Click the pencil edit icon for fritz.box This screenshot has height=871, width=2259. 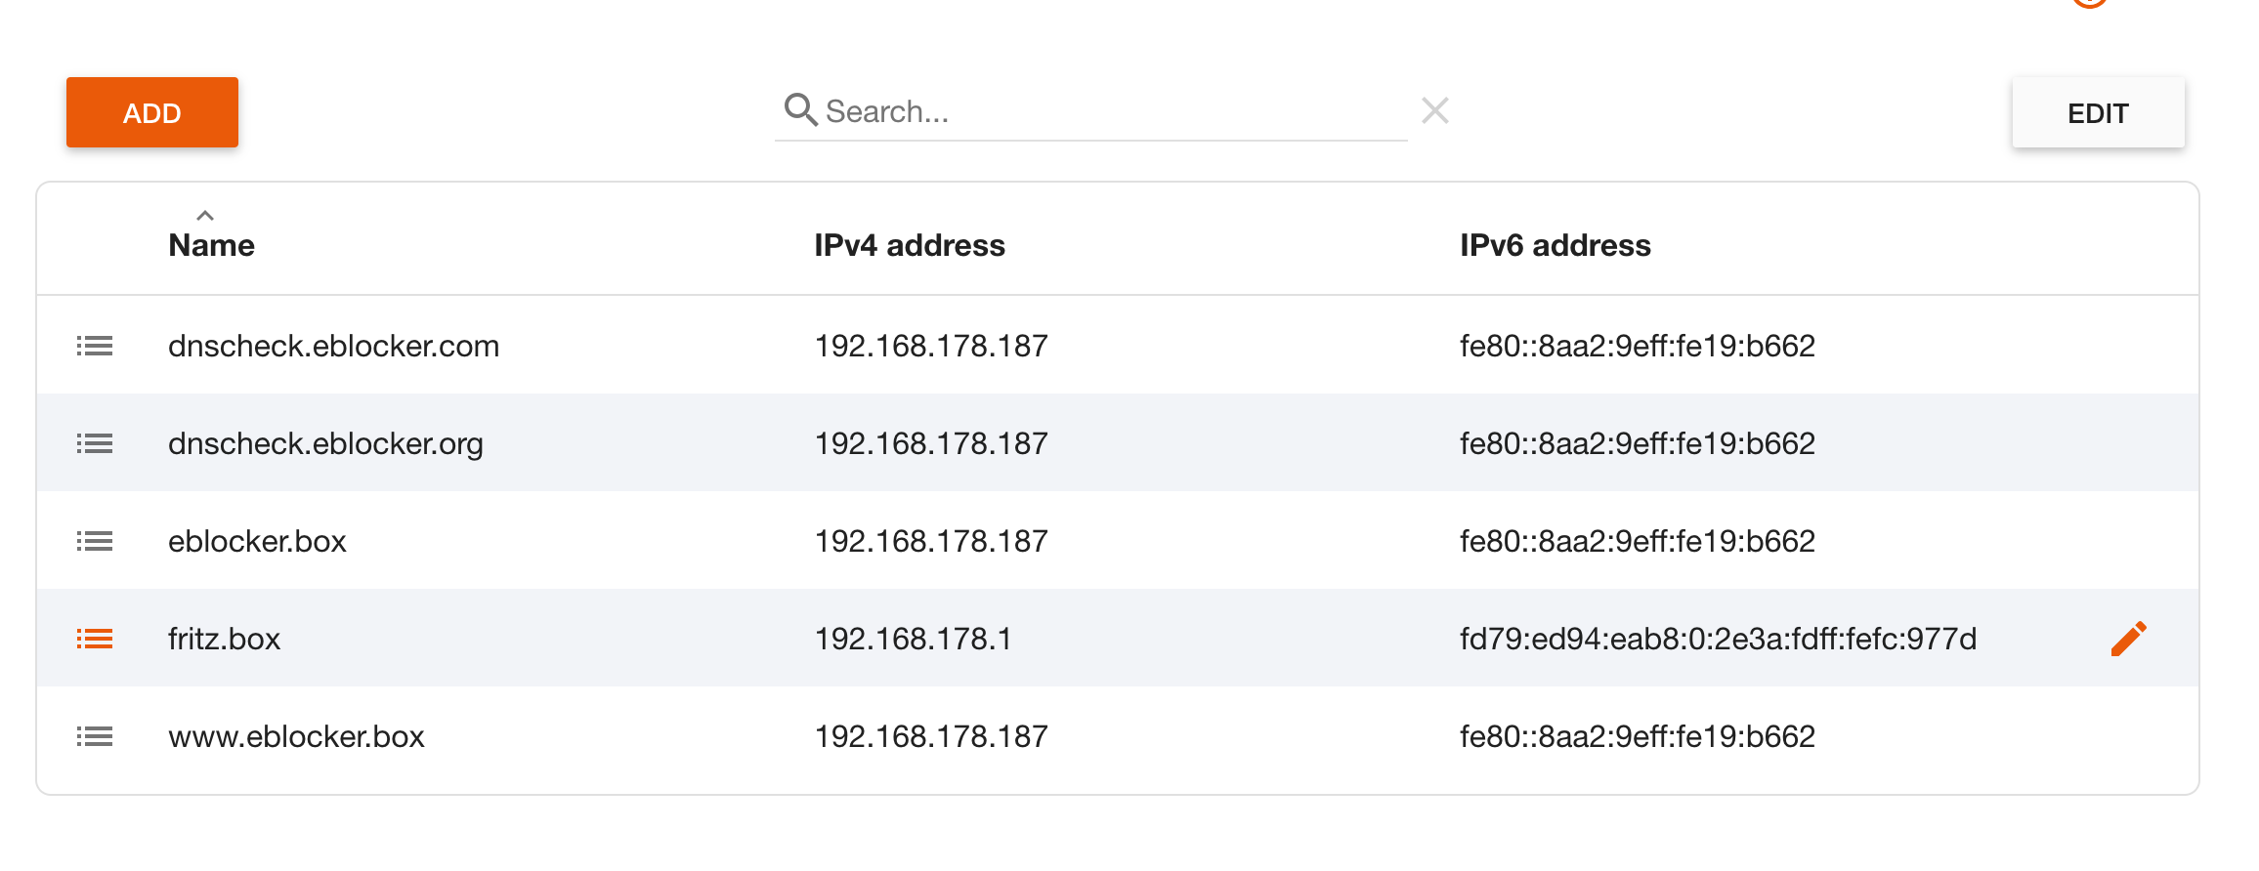[2128, 639]
